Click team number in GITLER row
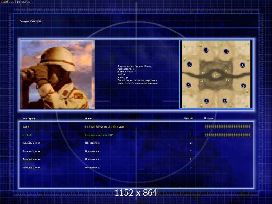 pos(191,135)
